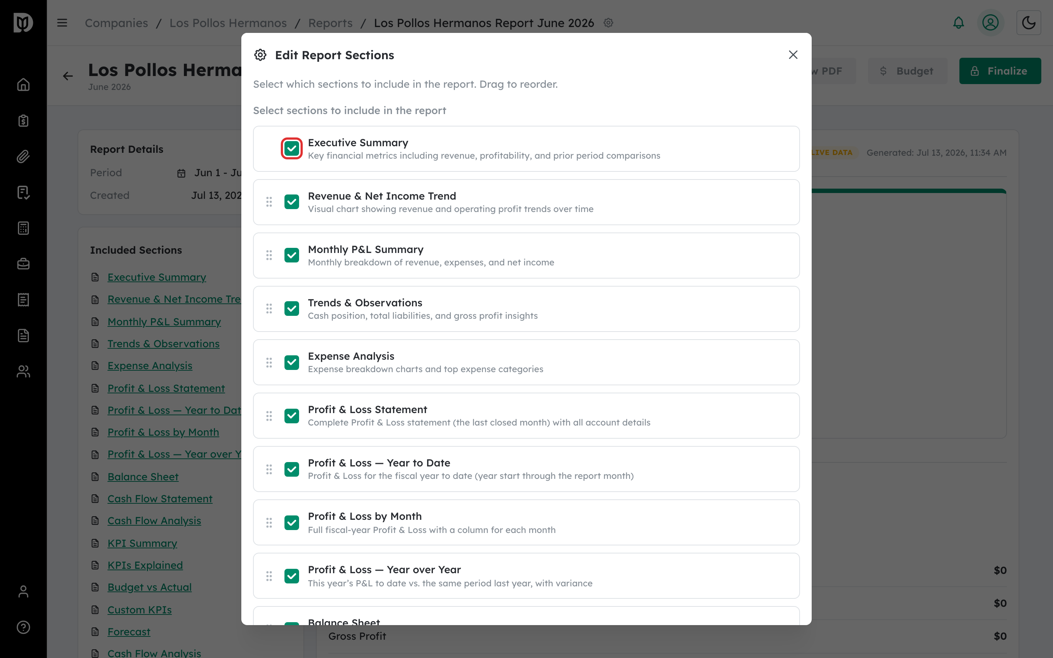Uncheck Profit & Loss by Month checkbox
The height and width of the screenshot is (658, 1053).
[x=291, y=523]
